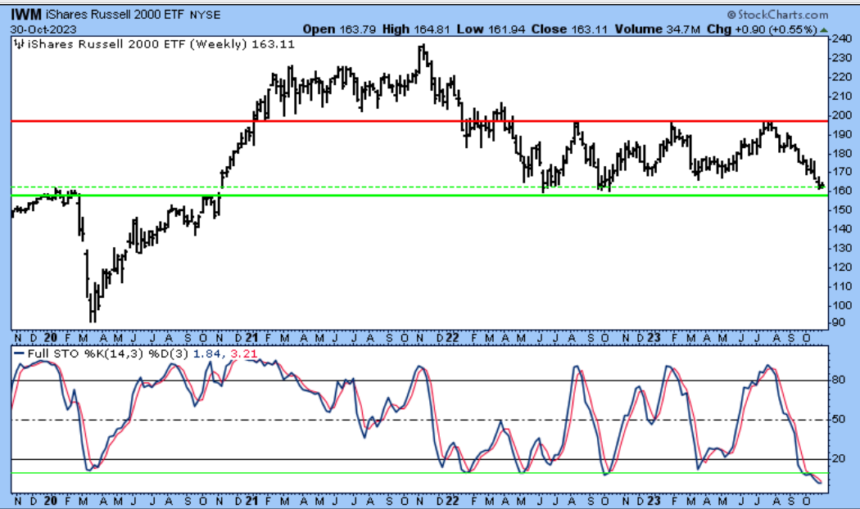Click the High 164.81 value
860x509 pixels.
pyautogui.click(x=415, y=29)
